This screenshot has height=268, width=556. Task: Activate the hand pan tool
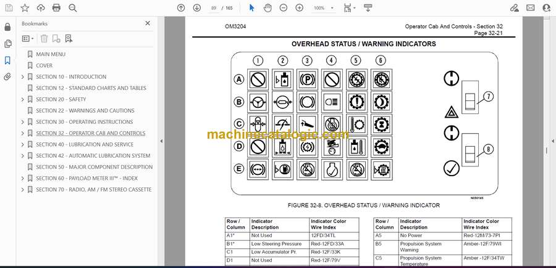click(267, 8)
